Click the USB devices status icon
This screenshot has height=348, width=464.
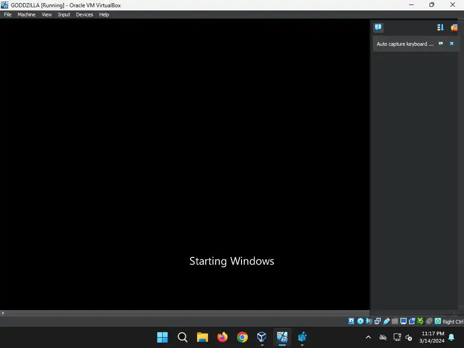tap(387, 321)
